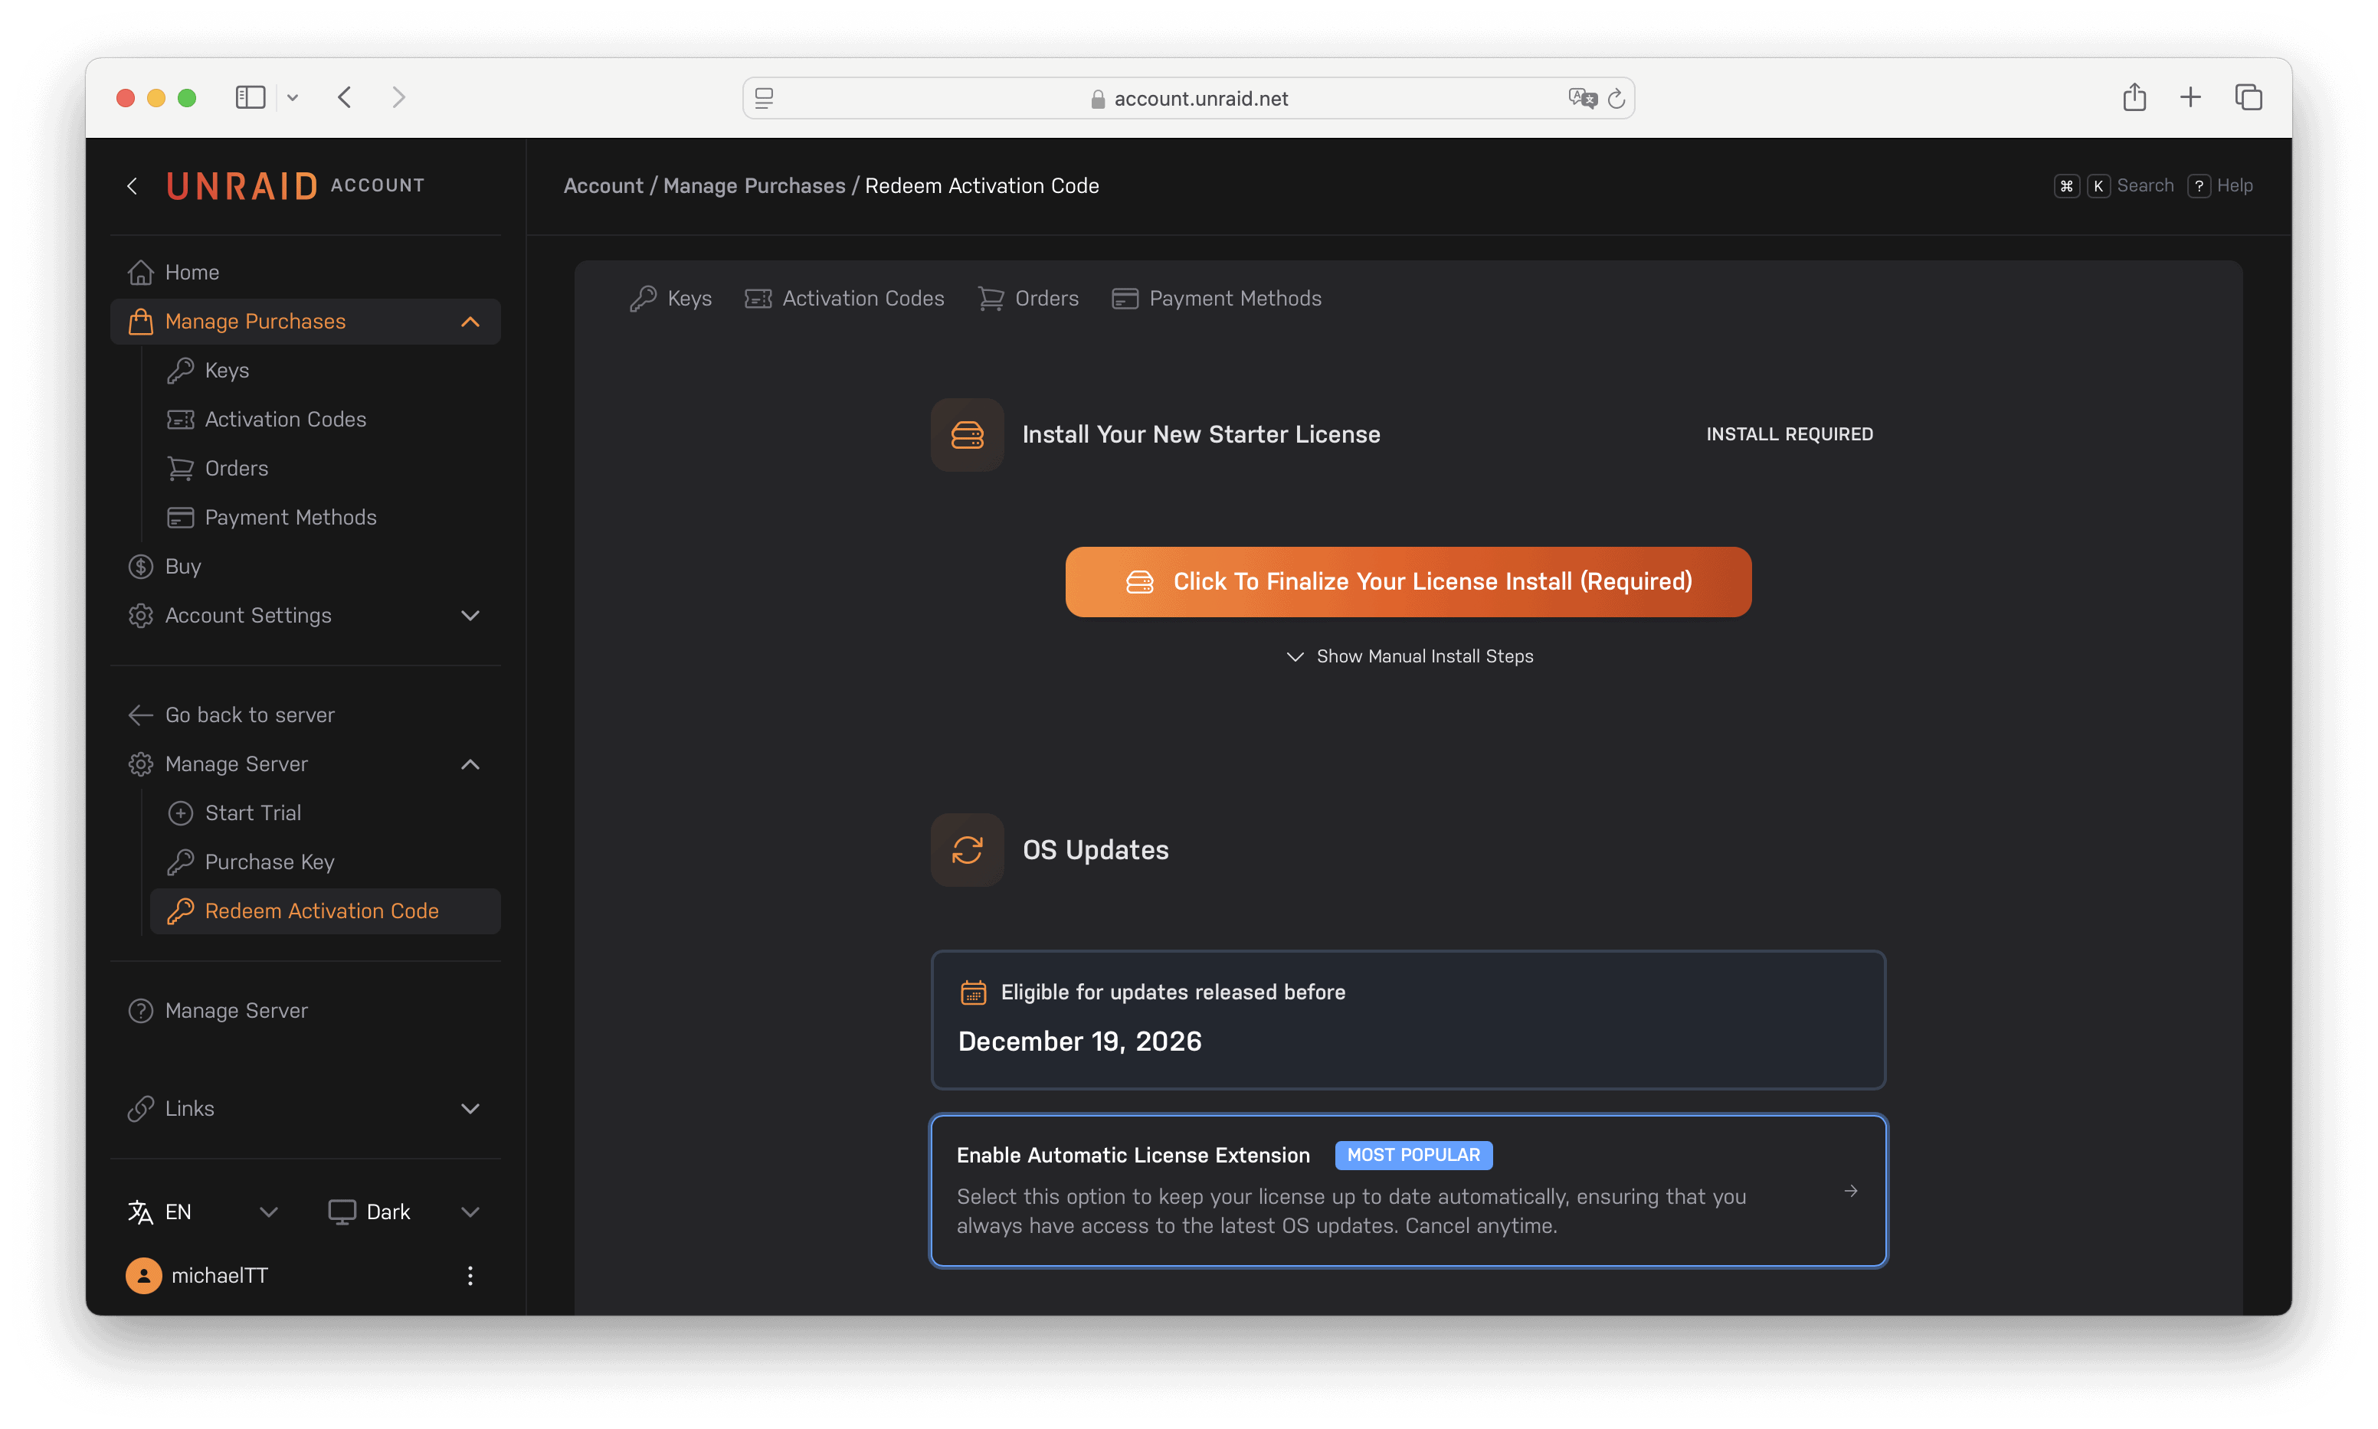Click the translate icon in address bar
Image resolution: width=2378 pixels, height=1429 pixels.
[x=1581, y=98]
